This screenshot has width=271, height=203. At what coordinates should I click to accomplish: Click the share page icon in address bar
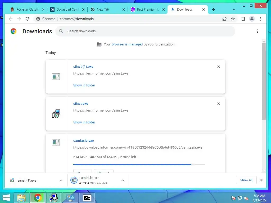[224, 19]
